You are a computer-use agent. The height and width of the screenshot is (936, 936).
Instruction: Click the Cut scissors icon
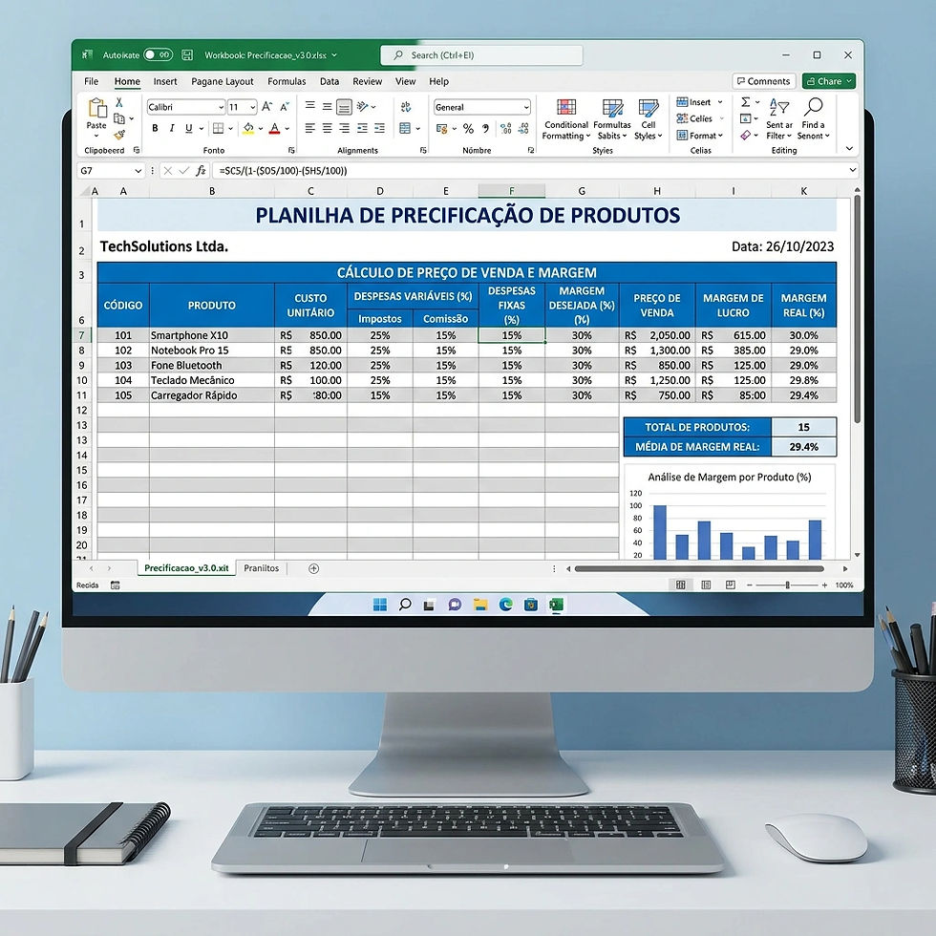(x=119, y=103)
